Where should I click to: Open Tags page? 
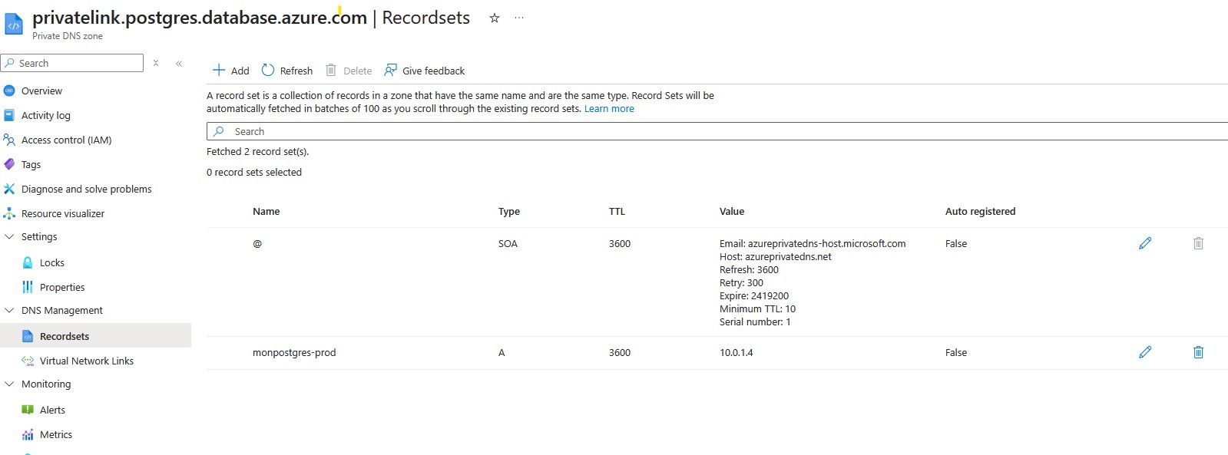click(x=31, y=164)
